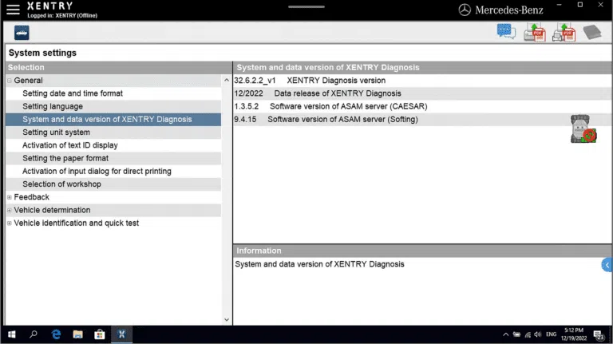Click the vehicle car icon button
This screenshot has width=613, height=344.
pos(22,33)
